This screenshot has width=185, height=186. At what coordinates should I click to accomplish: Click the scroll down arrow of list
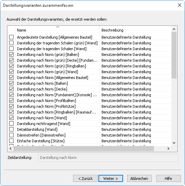[x=174, y=143]
